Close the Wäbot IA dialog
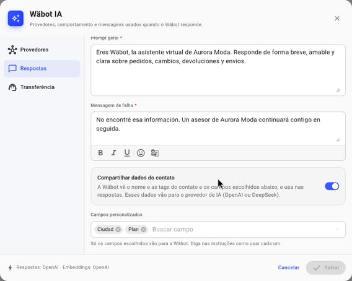The image size is (352, 281). click(x=337, y=19)
